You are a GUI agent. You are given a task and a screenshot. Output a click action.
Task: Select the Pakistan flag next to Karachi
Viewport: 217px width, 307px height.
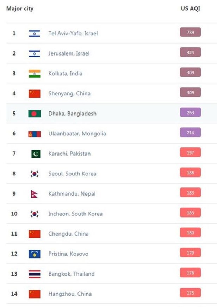pos(36,153)
